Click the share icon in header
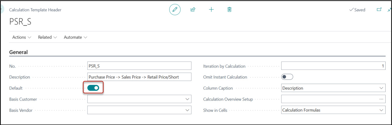392x125 pixels. [x=193, y=10]
